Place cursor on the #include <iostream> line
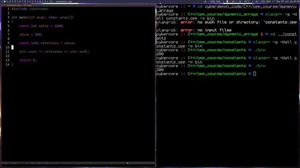 pos(30,9)
